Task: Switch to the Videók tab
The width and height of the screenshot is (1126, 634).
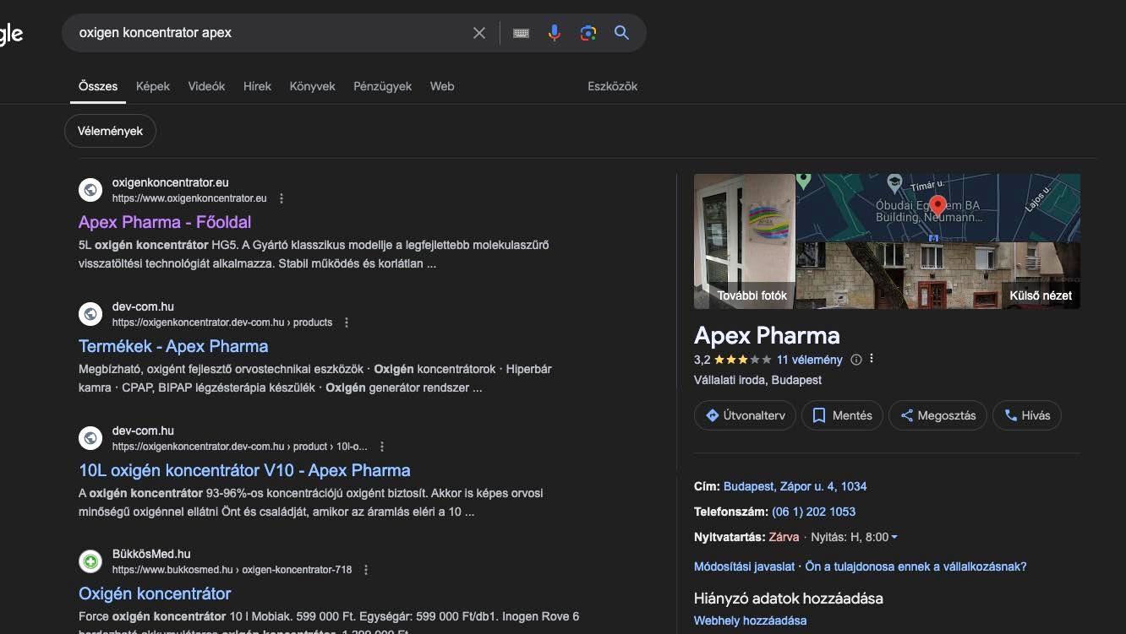Action: (206, 86)
